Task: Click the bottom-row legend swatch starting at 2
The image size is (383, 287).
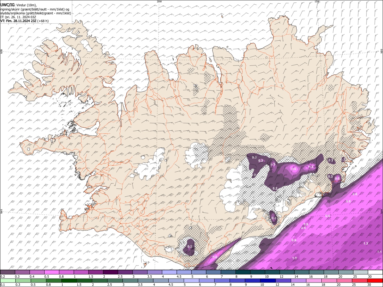Action: (100, 280)
